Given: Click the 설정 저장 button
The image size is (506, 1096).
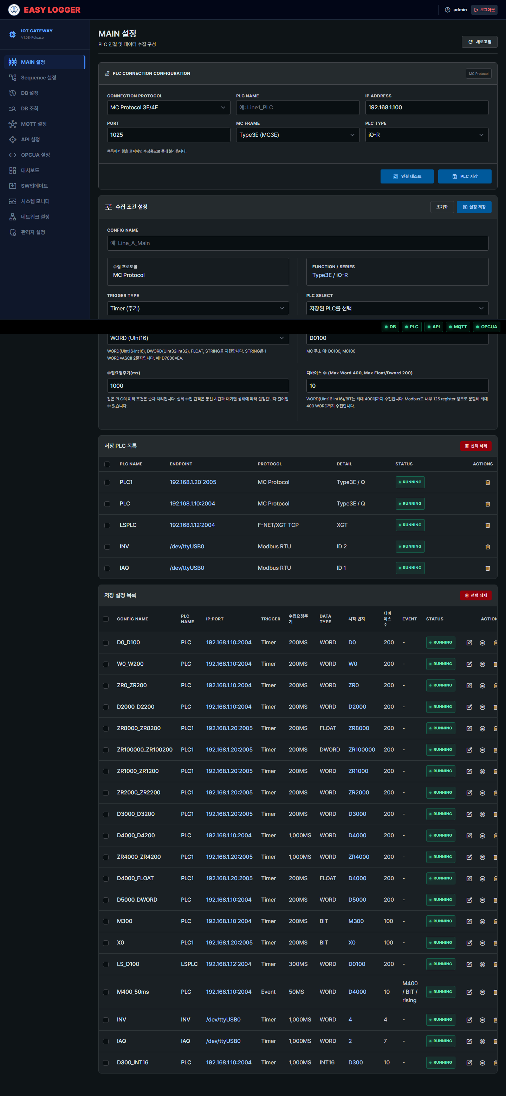Looking at the screenshot, I should [474, 207].
